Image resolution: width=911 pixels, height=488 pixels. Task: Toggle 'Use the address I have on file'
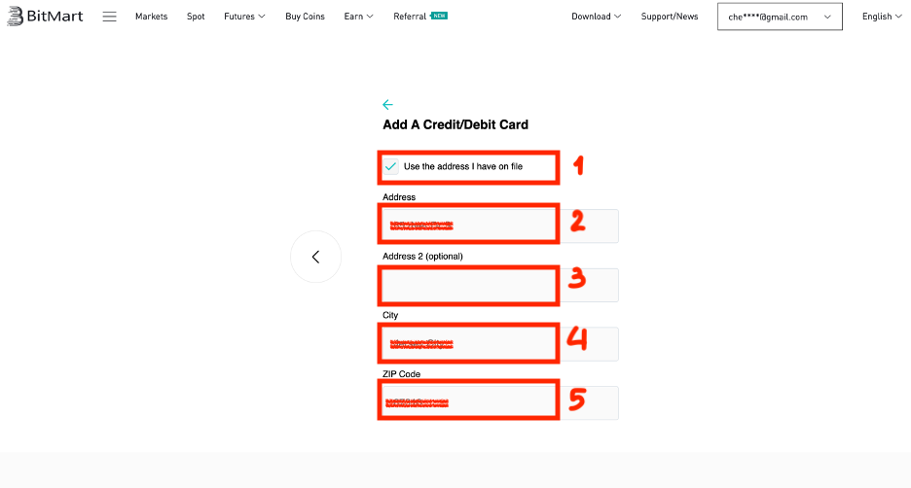click(x=391, y=166)
